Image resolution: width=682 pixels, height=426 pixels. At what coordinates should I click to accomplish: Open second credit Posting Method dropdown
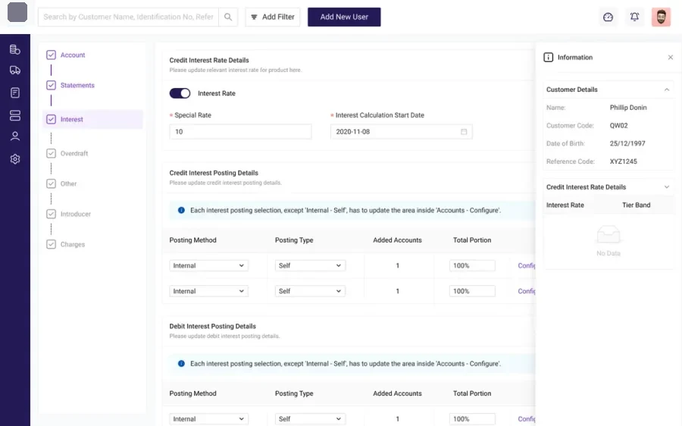(209, 291)
